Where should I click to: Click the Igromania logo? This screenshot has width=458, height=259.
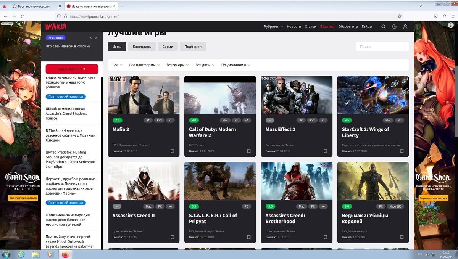(56, 26)
